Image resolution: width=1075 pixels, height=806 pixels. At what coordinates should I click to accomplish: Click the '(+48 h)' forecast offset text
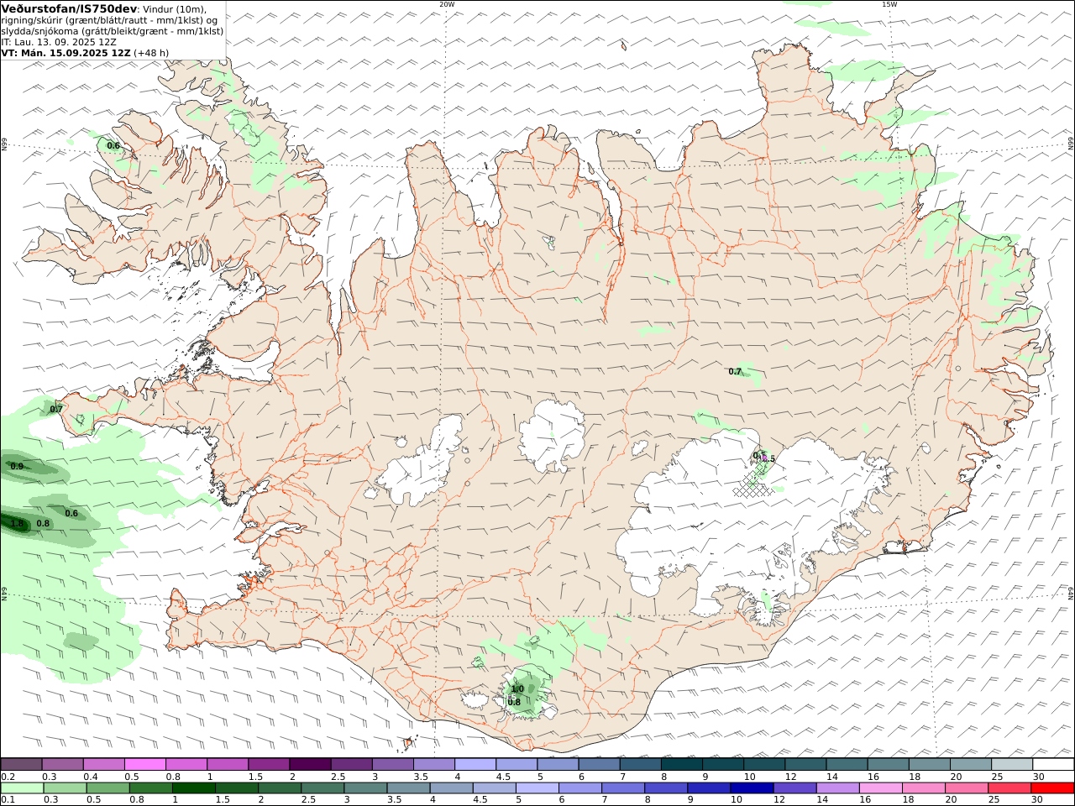click(x=152, y=52)
